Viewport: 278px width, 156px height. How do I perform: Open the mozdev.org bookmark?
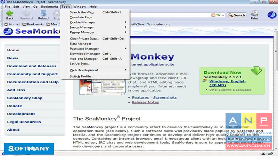pos(158,24)
